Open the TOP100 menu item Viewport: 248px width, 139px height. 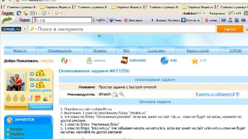235,51
